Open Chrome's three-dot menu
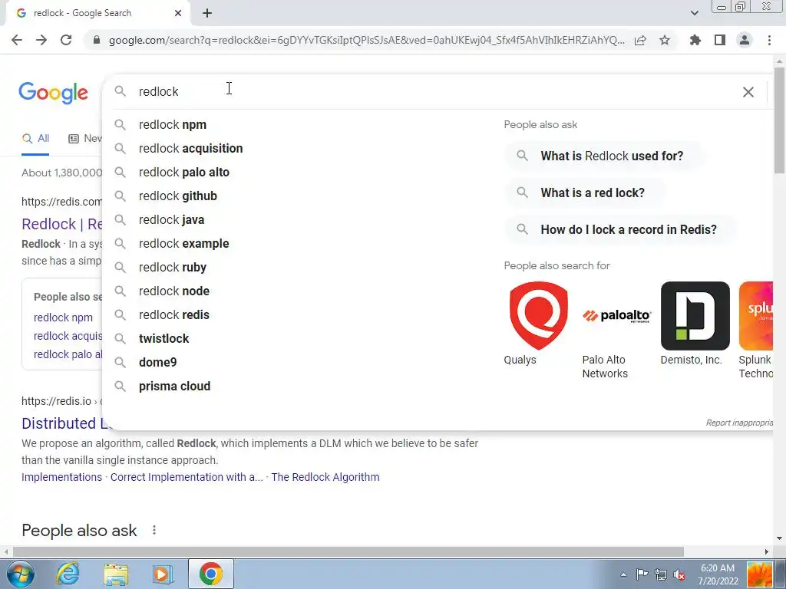Image resolution: width=786 pixels, height=589 pixels. [x=769, y=40]
